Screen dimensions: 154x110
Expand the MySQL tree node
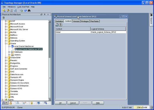[6, 32]
